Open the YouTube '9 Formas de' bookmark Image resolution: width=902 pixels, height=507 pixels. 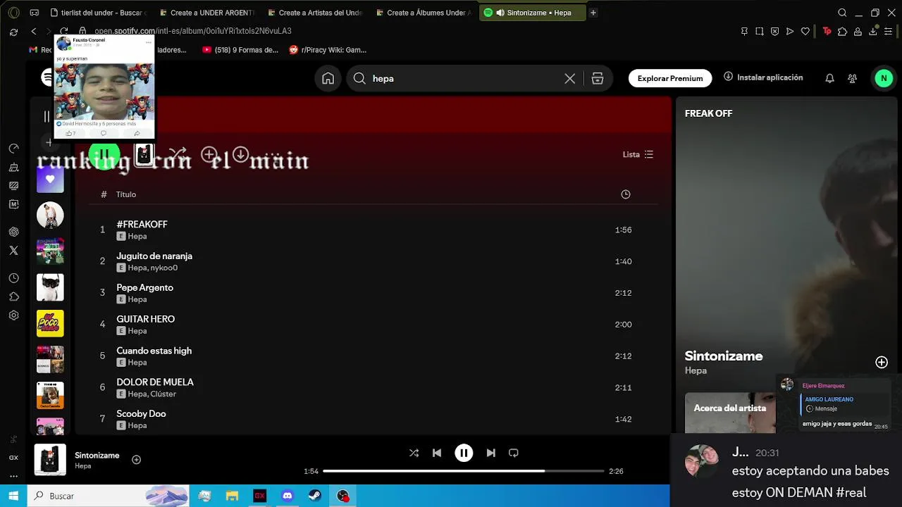240,50
